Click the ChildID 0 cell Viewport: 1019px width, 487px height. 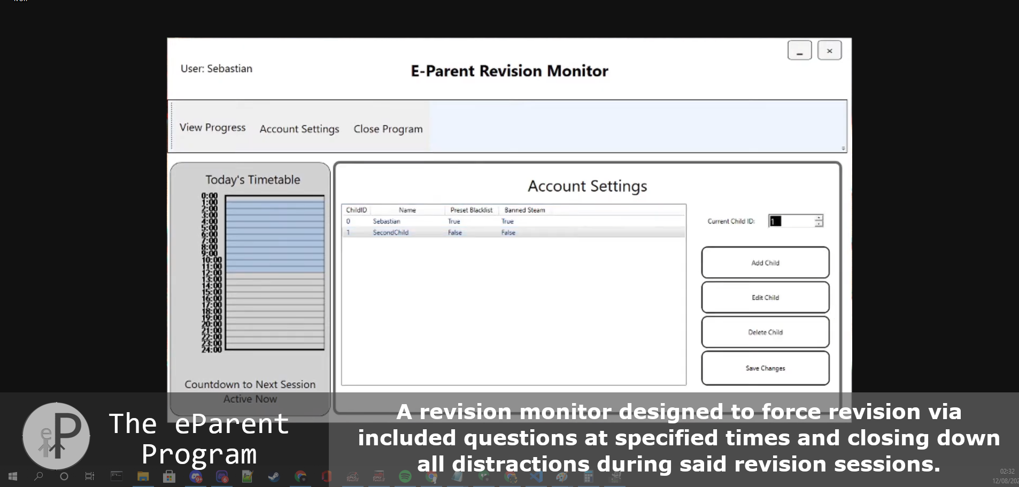(x=348, y=221)
